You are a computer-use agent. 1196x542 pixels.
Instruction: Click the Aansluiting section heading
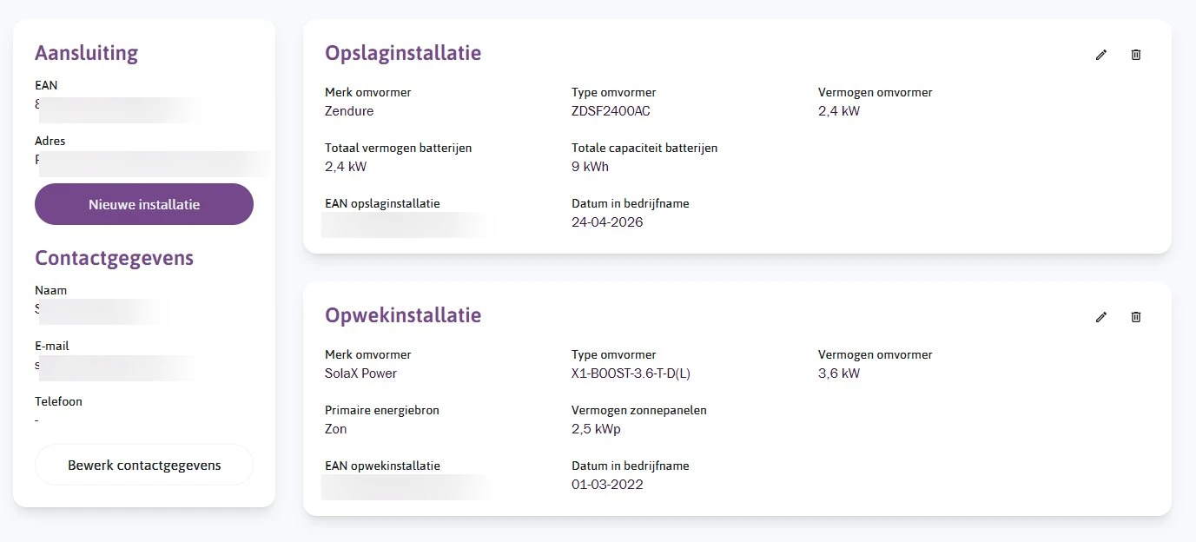pyautogui.click(x=86, y=52)
